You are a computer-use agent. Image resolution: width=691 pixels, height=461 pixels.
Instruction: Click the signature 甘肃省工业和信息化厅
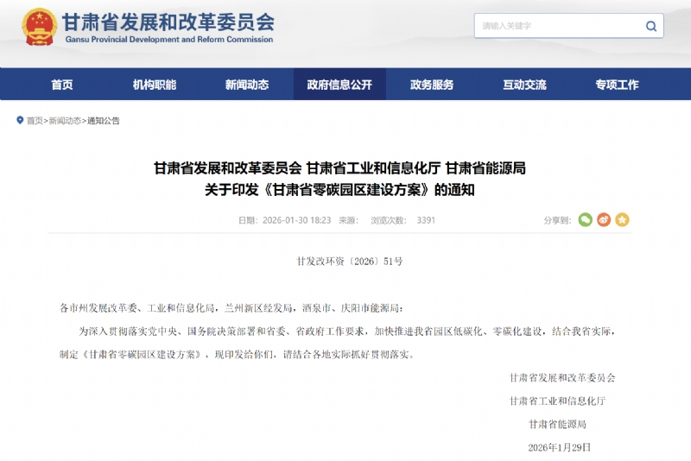tap(557, 401)
